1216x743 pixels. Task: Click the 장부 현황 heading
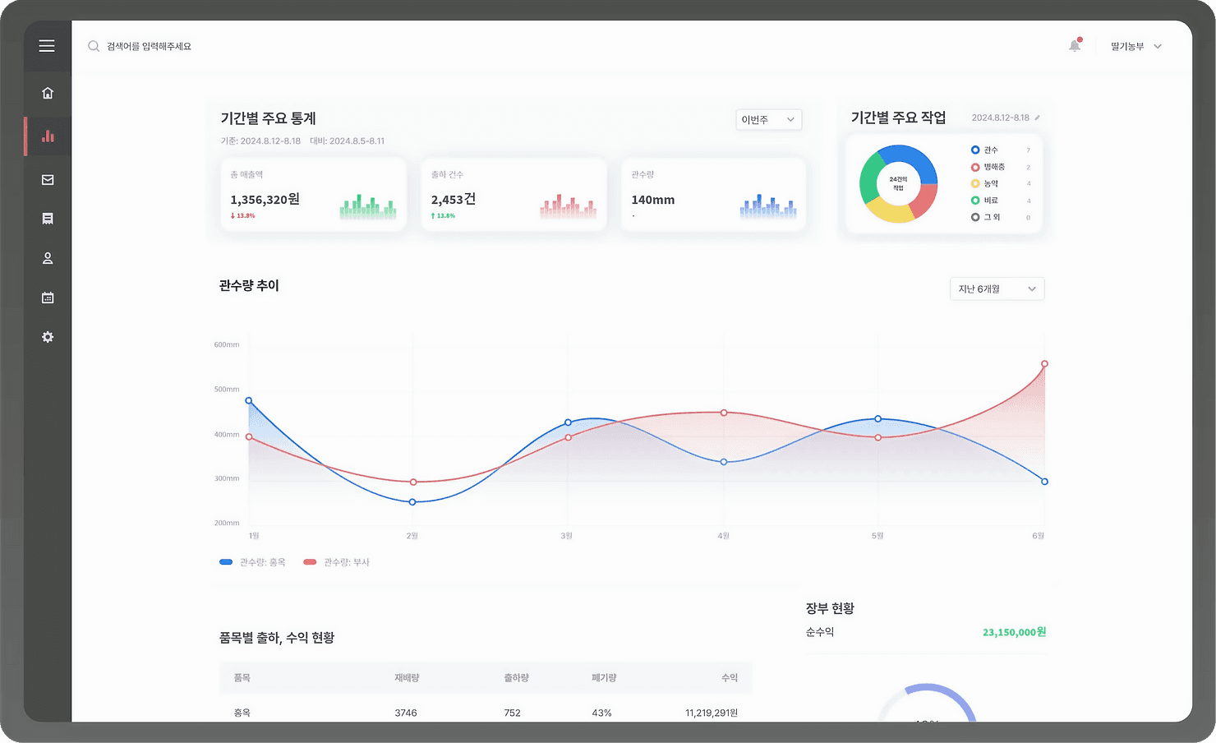point(830,608)
